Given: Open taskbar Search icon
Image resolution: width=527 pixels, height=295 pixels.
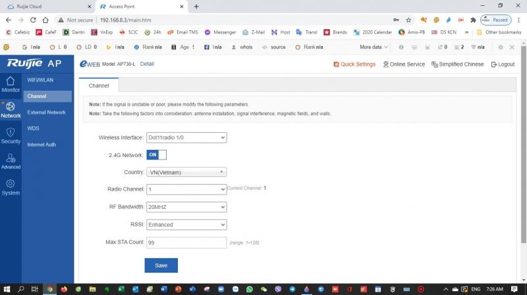Looking at the screenshot, I should [x=21, y=289].
